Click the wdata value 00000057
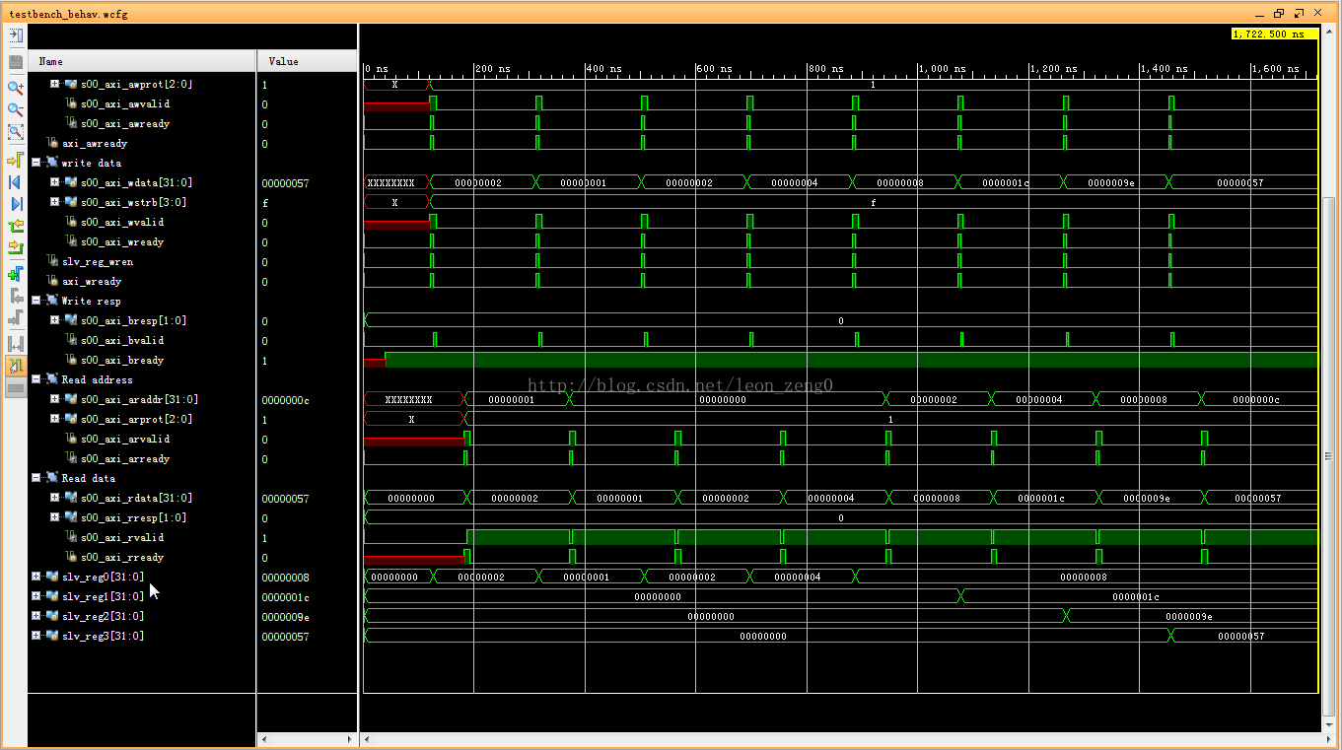This screenshot has height=750, width=1342. [x=285, y=183]
